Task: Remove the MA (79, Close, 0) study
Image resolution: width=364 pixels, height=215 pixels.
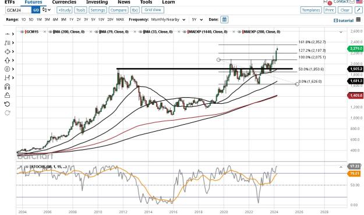Action: pos(135,32)
